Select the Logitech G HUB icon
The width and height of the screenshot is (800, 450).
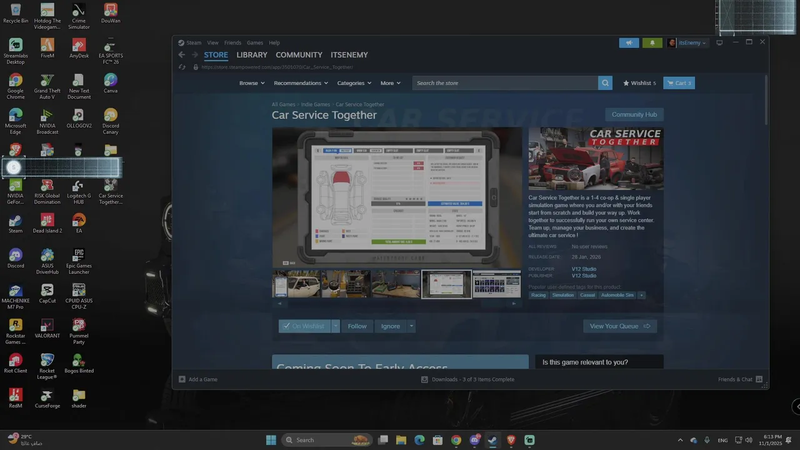point(79,191)
